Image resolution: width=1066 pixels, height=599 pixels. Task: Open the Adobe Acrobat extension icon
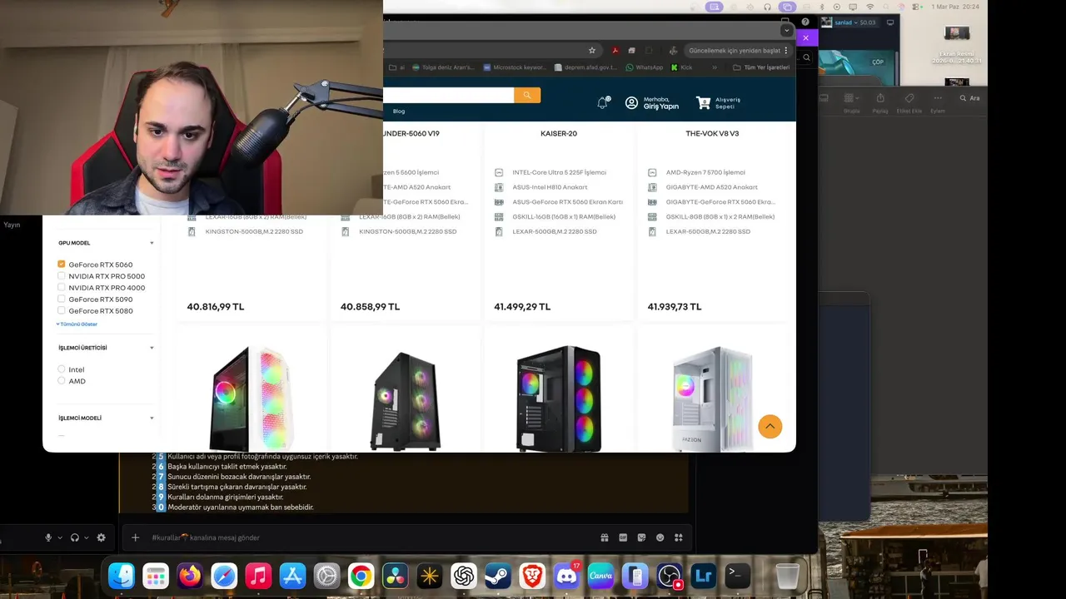(x=615, y=50)
